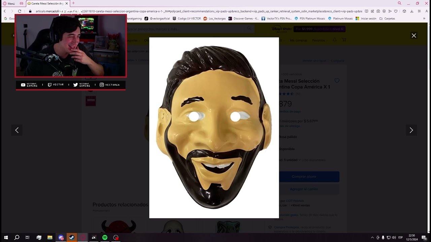Open the shopping cart icon
Viewport: 431px width, 242px height.
coord(344,40)
